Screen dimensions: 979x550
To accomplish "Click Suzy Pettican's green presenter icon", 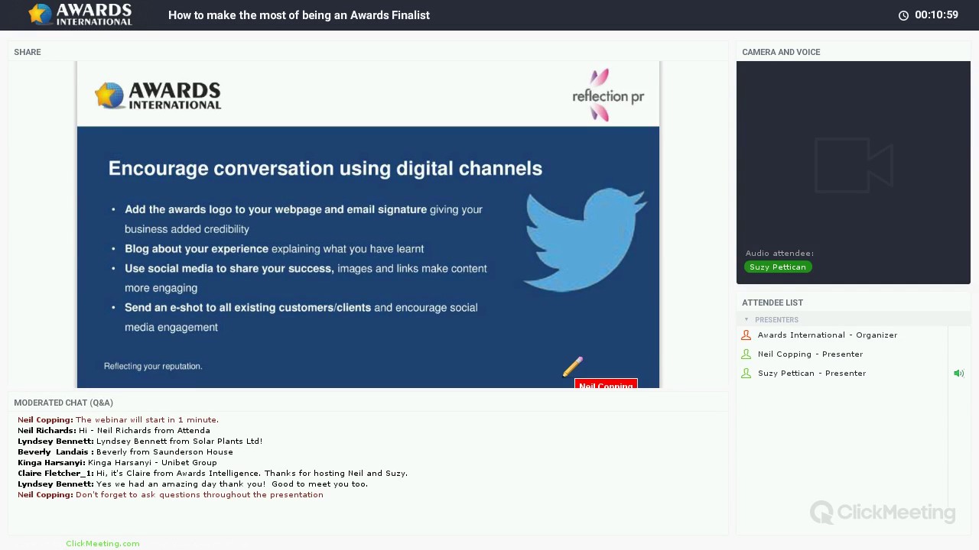I will (x=746, y=373).
